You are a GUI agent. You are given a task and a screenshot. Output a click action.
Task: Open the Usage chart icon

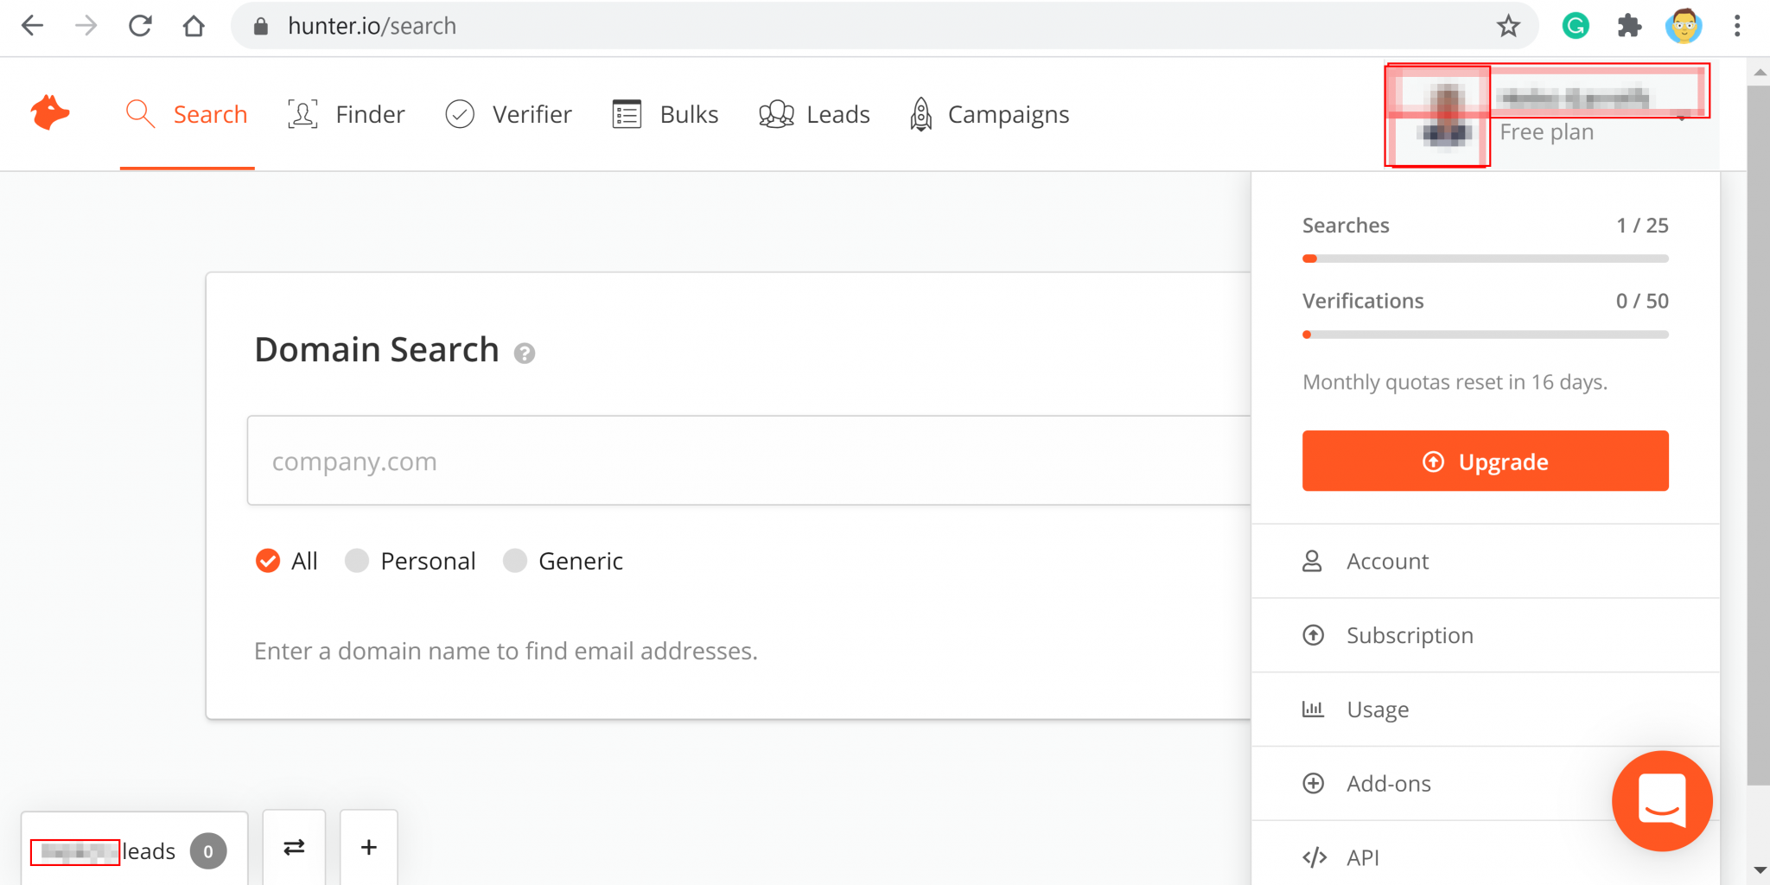point(1314,709)
